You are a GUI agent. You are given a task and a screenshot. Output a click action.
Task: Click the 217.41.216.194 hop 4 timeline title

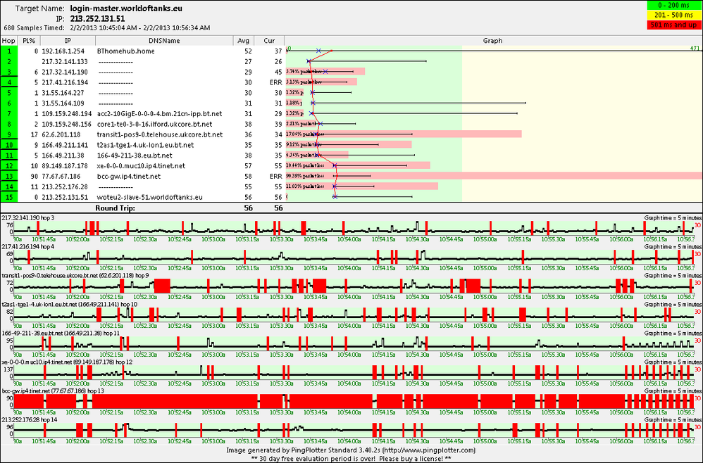click(x=28, y=247)
